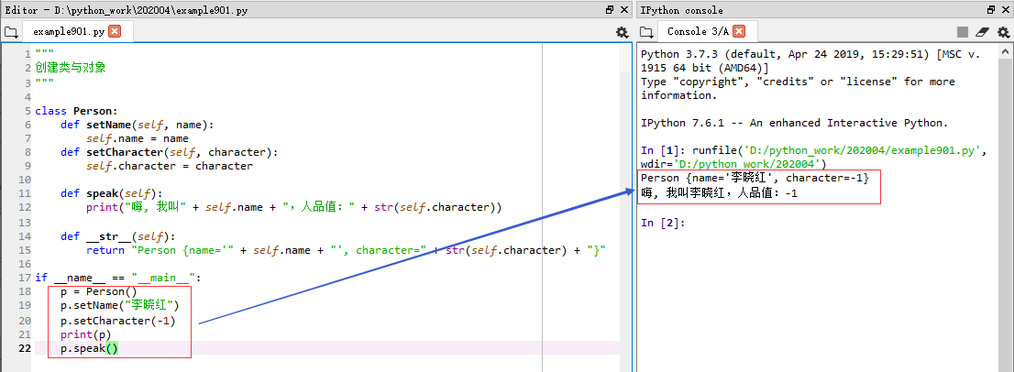1014x372 pixels.
Task: Click the line print(p)
Action: coord(86,334)
